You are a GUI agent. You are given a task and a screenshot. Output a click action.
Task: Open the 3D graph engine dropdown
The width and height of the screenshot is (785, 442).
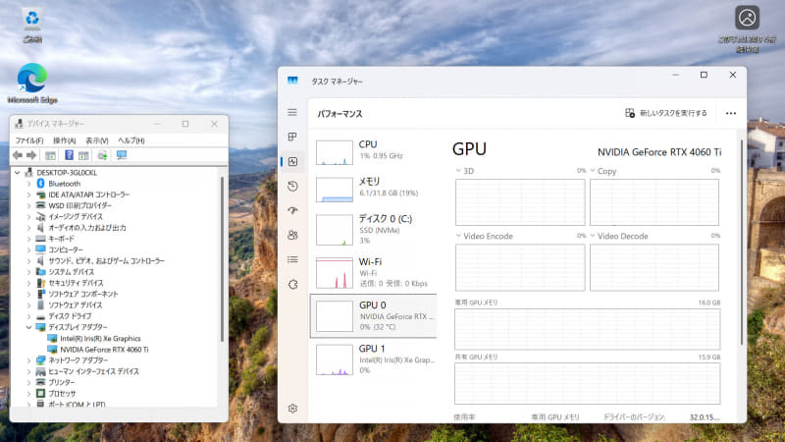click(x=458, y=171)
